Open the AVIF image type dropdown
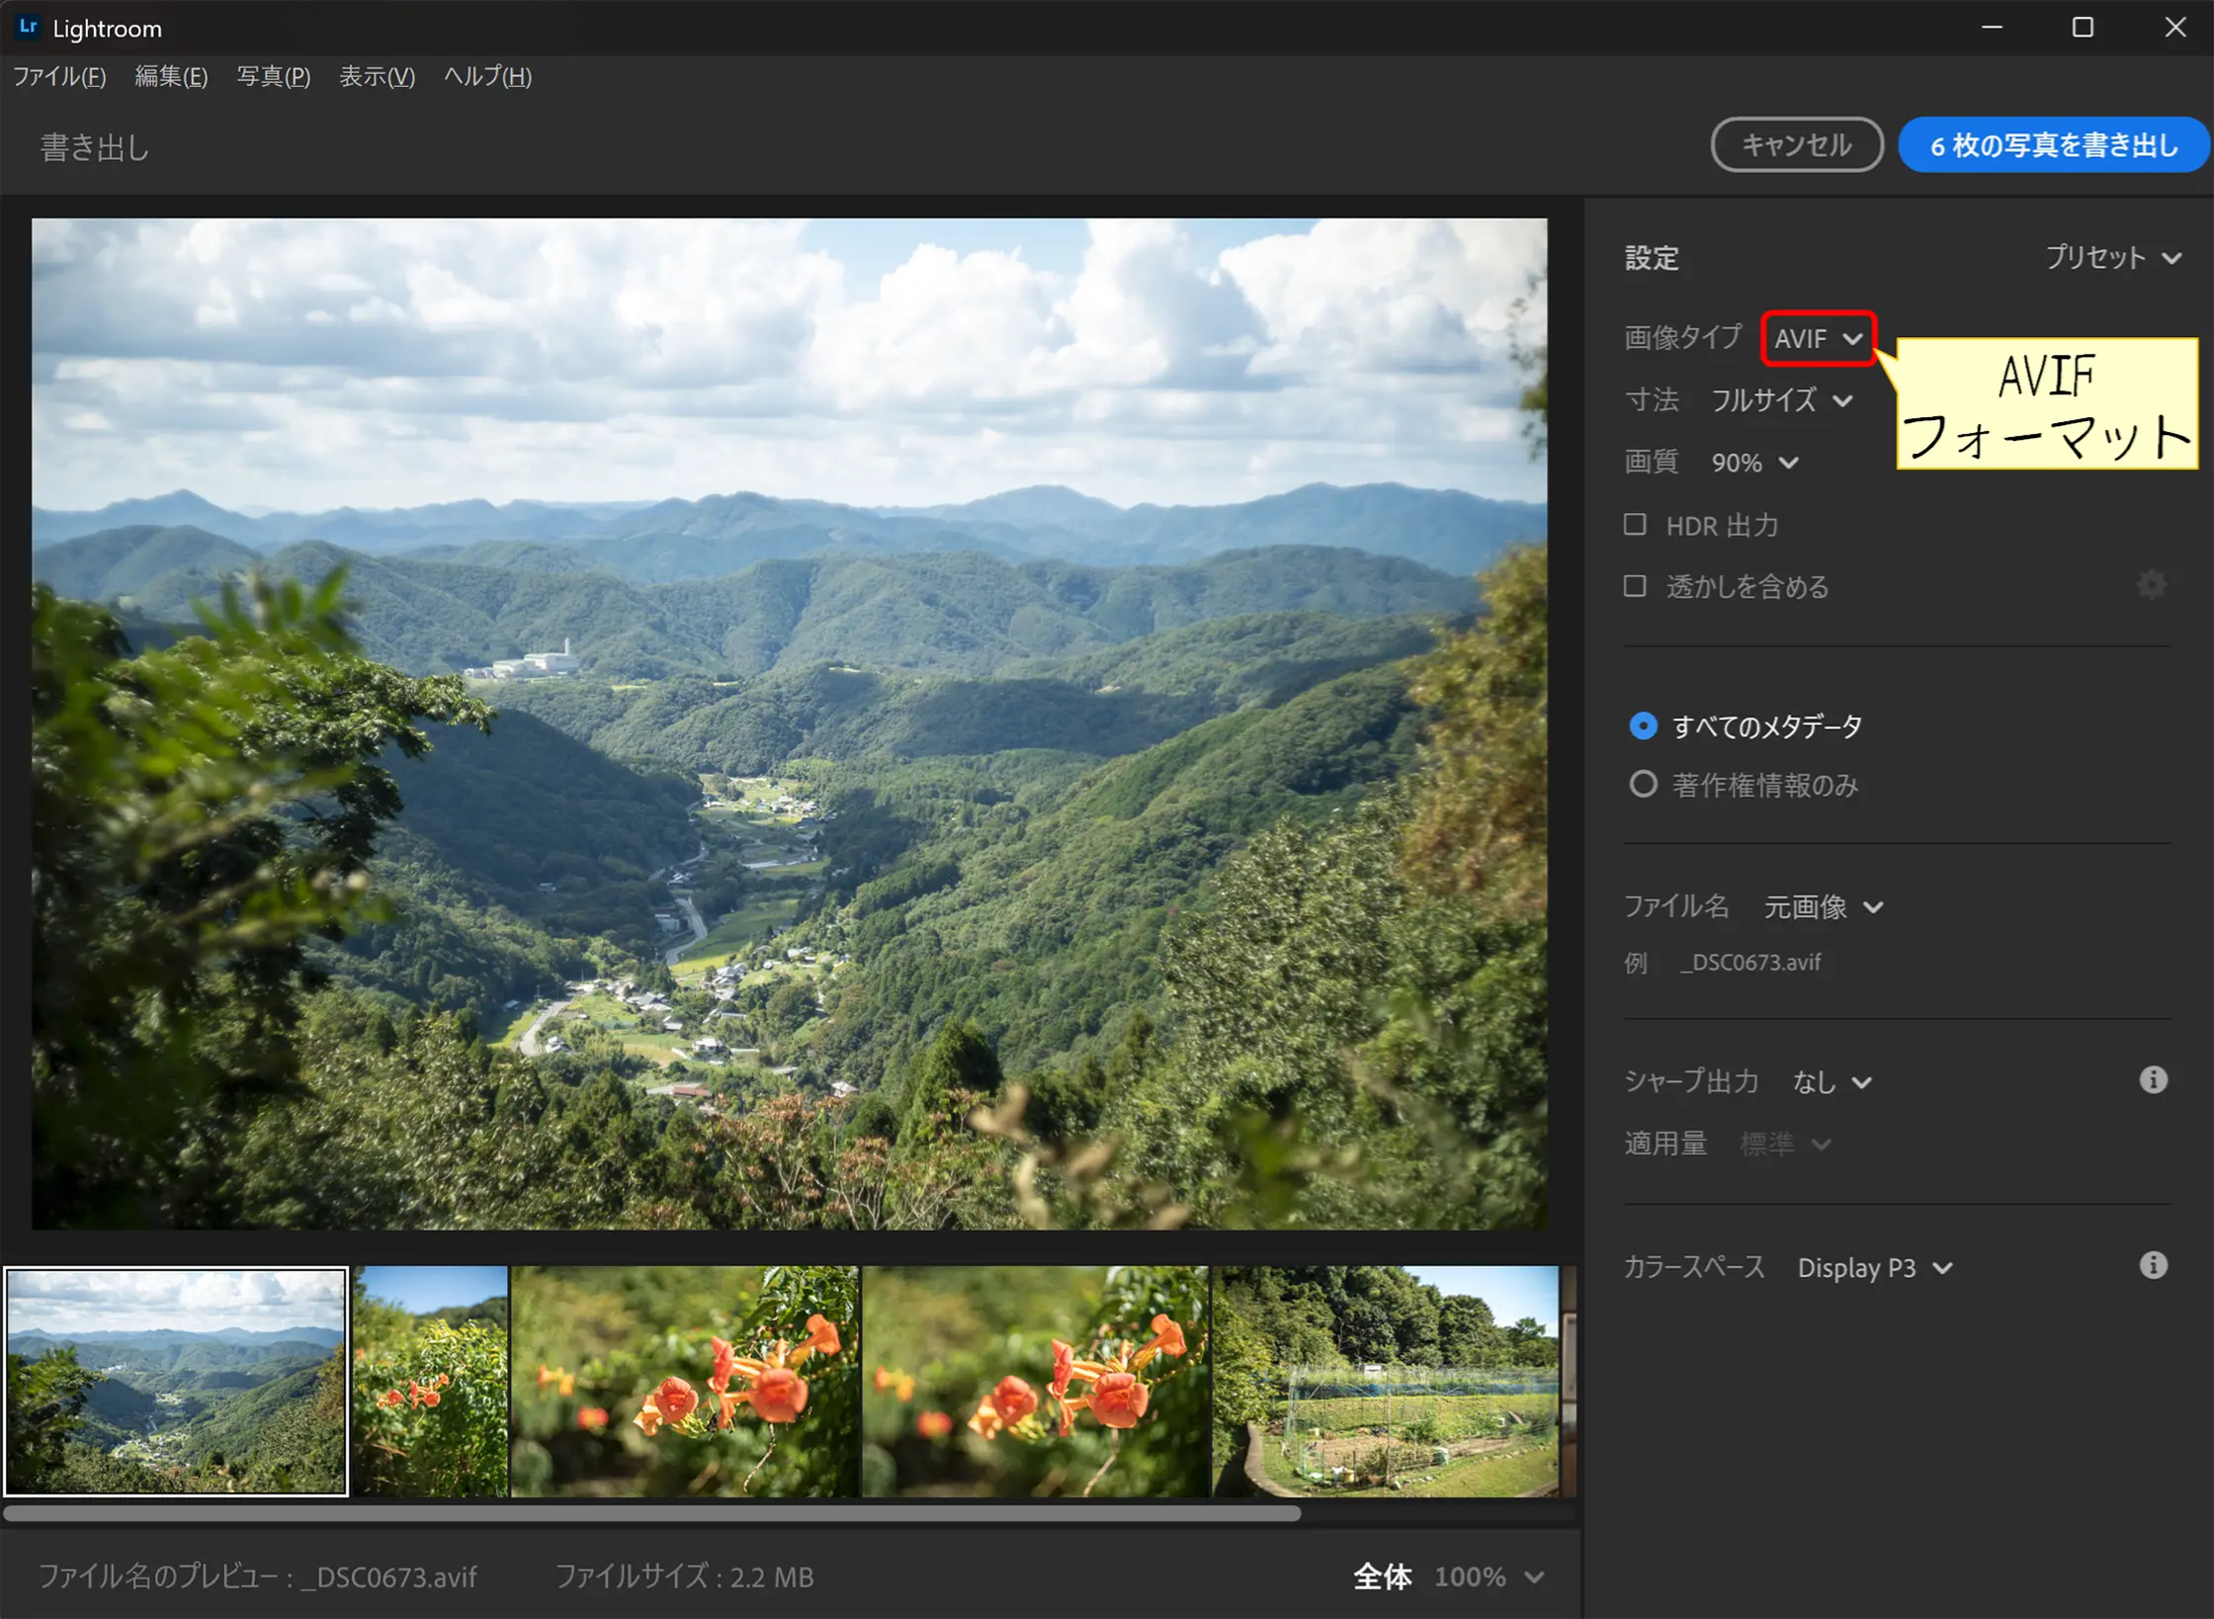Viewport: 2214px width, 1619px height. (1818, 339)
